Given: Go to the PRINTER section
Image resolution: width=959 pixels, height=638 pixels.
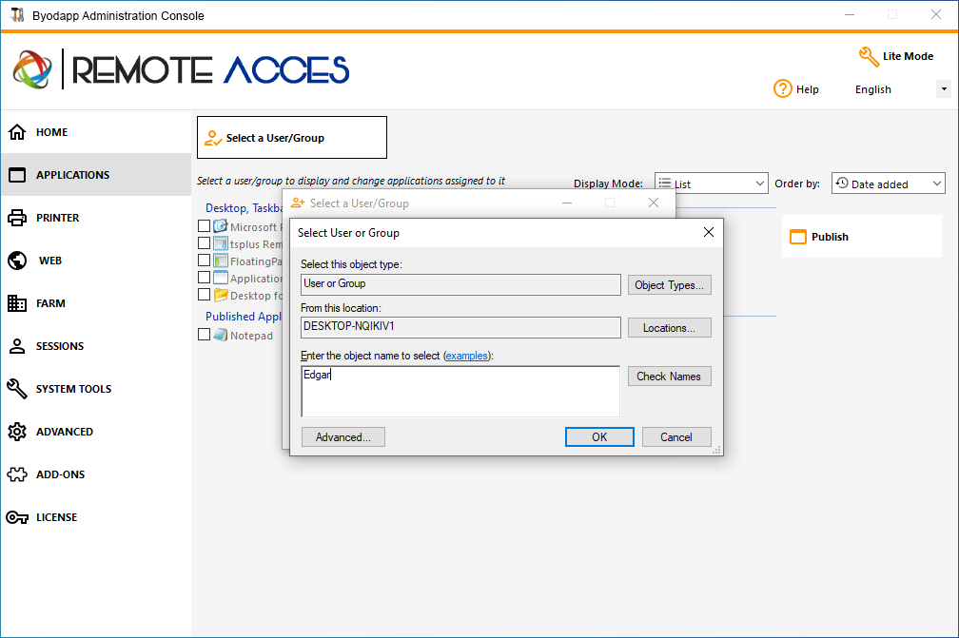Looking at the screenshot, I should (96, 218).
